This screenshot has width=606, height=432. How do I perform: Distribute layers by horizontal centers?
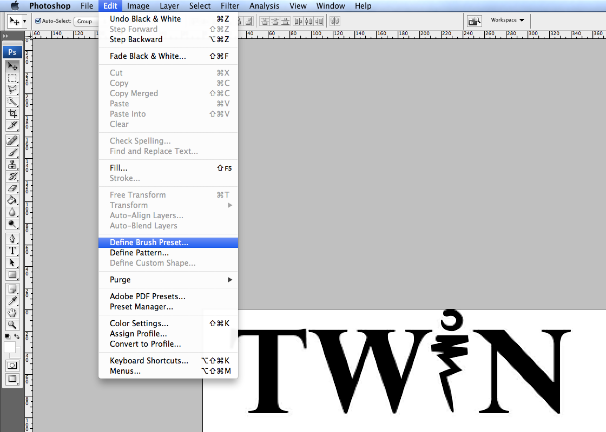click(309, 21)
